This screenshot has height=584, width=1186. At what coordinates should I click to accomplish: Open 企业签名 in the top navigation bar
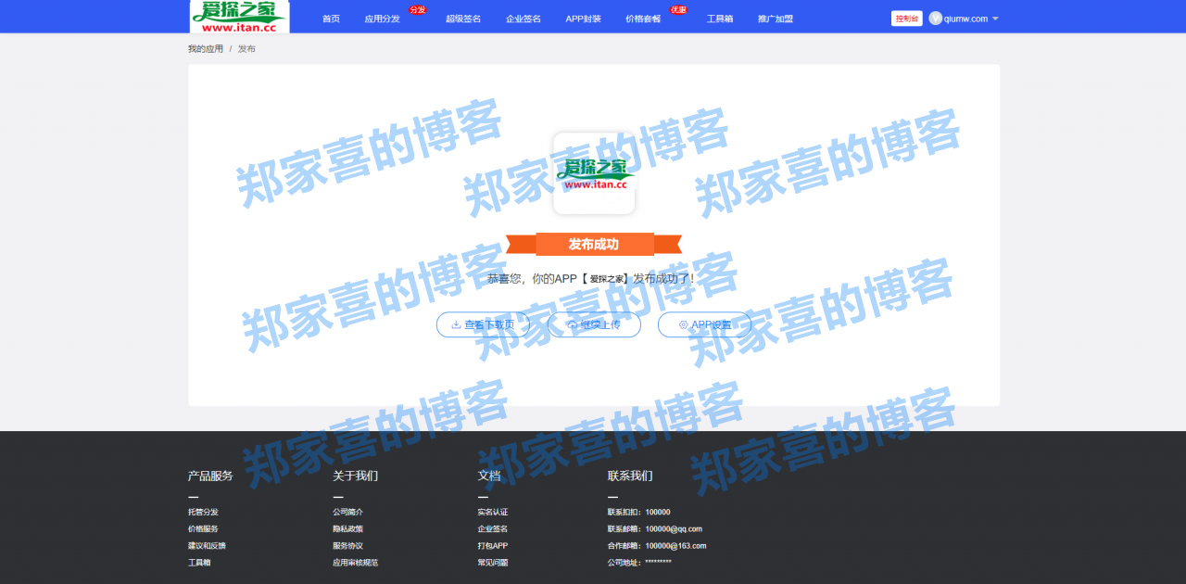click(524, 19)
